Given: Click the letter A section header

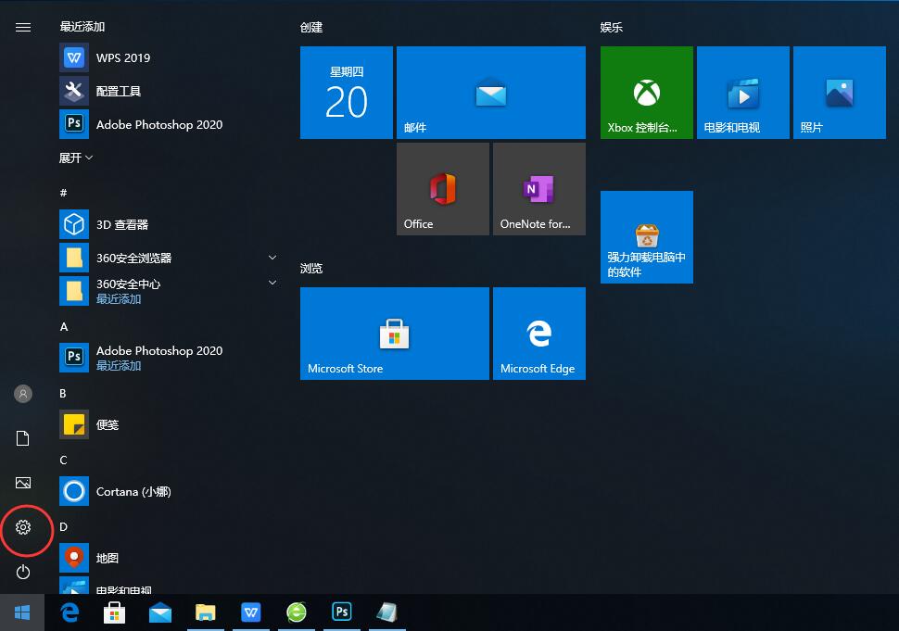Looking at the screenshot, I should coord(64,327).
